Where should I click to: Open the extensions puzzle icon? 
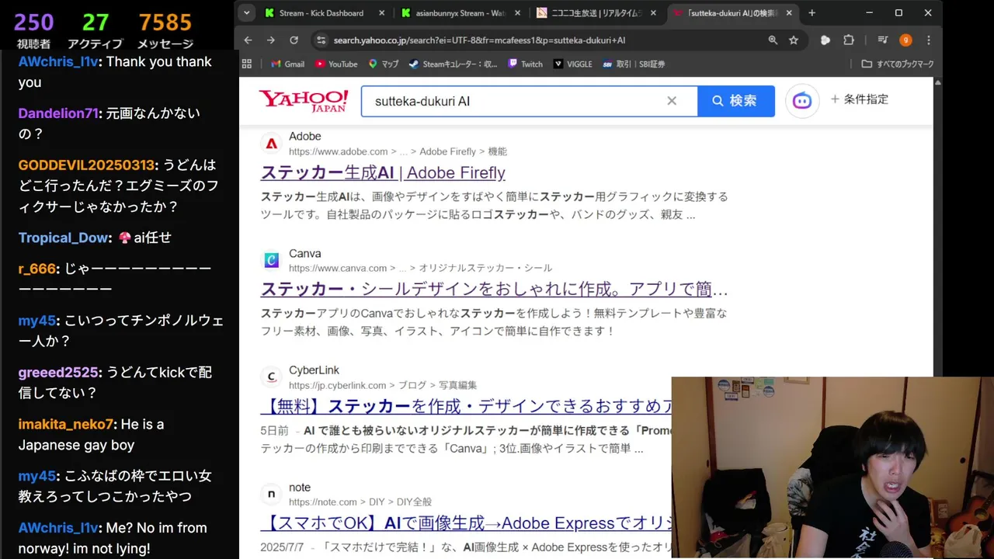coord(848,40)
